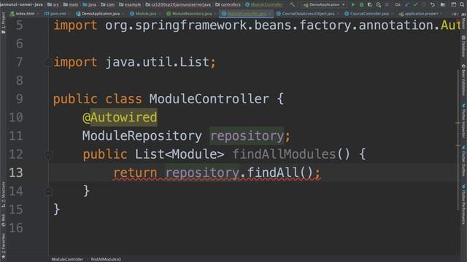Click findAll() call on line 13

point(279,172)
